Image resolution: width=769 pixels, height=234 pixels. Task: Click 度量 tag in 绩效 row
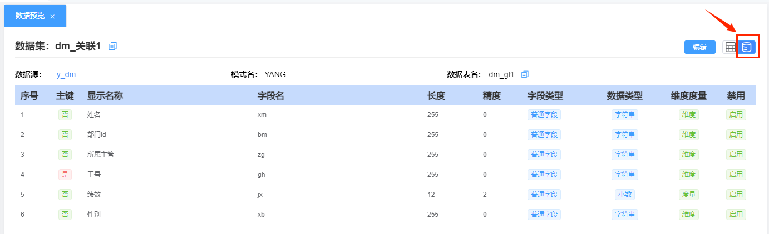coord(688,195)
